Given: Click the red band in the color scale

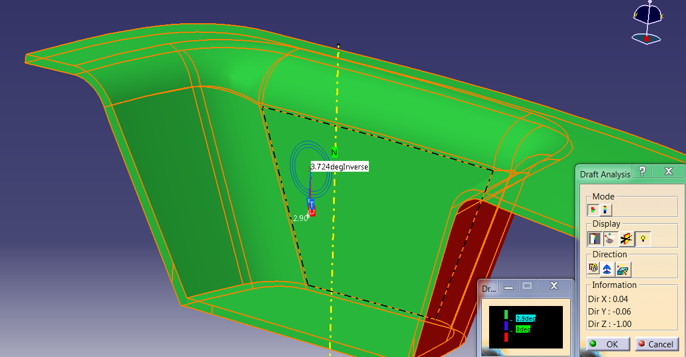Looking at the screenshot, I should 506,337.
